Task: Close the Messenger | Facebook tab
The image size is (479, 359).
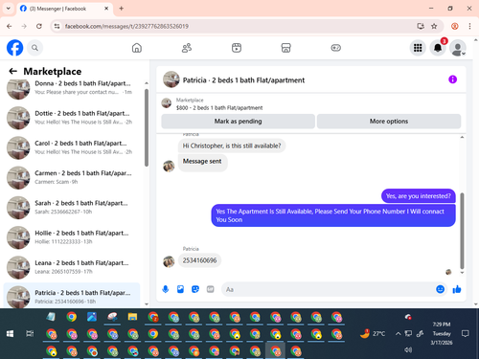Action: [106, 9]
